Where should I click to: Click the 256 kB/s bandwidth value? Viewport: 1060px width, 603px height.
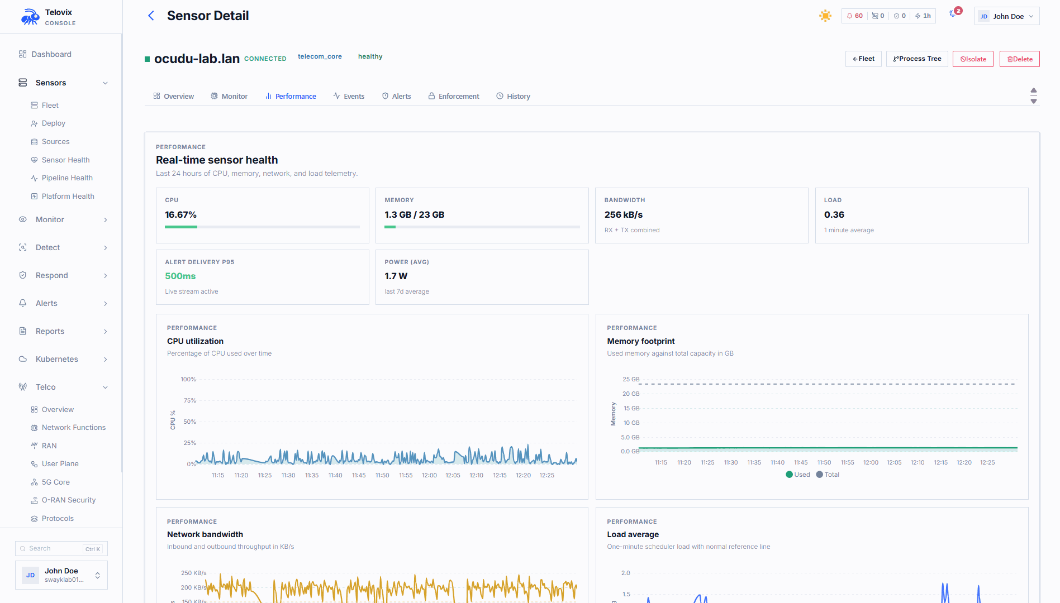click(x=624, y=214)
